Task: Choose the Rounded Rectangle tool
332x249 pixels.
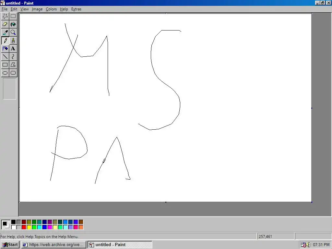Action: coord(13,73)
